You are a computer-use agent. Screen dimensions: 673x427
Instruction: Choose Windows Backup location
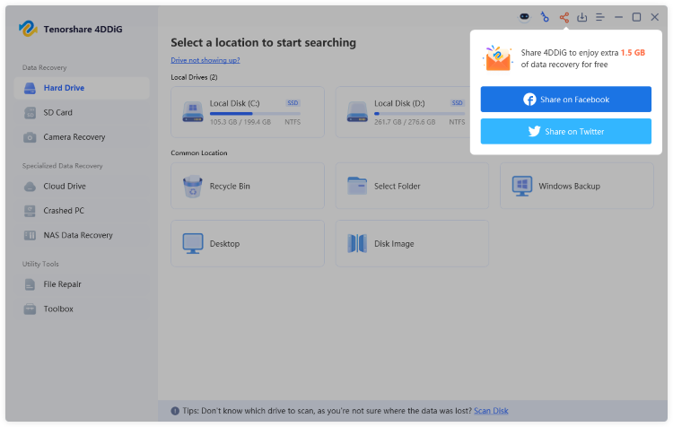tap(576, 186)
